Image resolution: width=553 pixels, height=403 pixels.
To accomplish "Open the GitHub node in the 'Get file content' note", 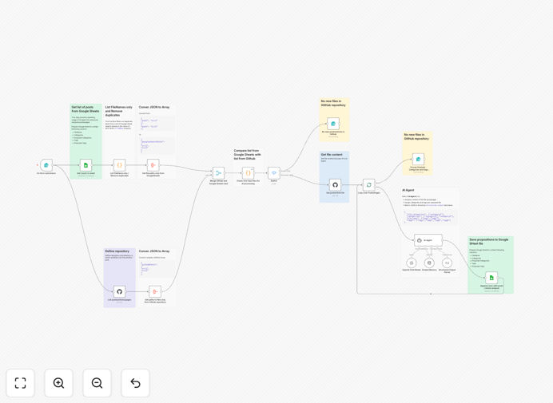I will [x=335, y=184].
